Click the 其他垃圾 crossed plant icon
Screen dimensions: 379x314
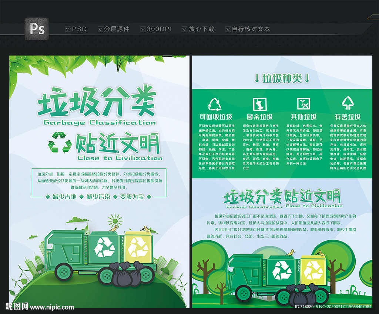pyautogui.click(x=303, y=104)
